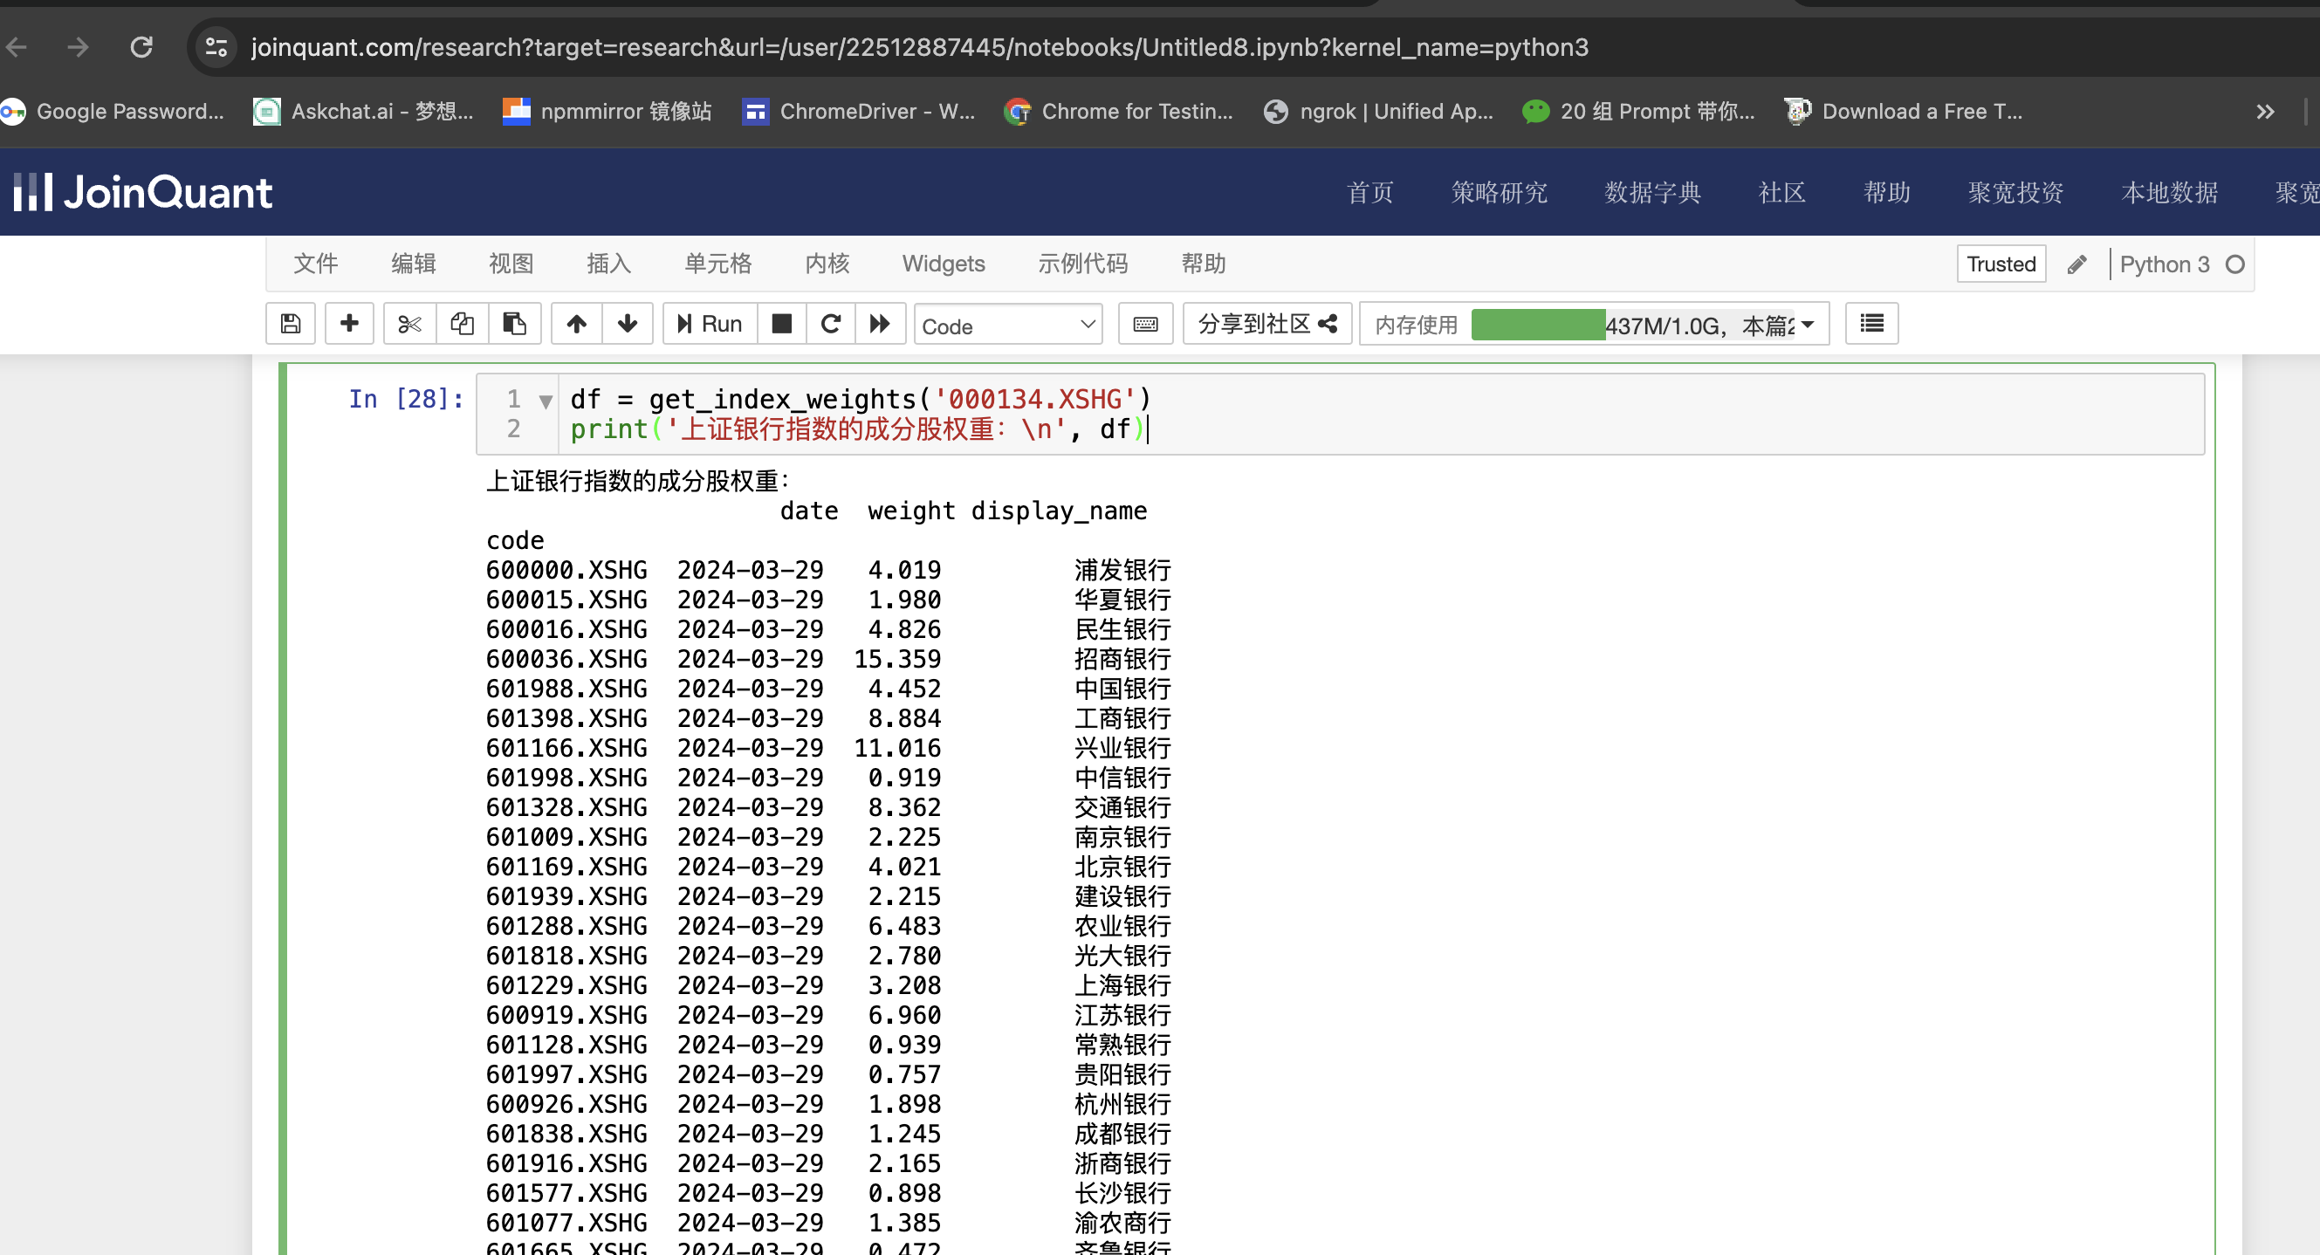Collapse the code cell input triangle
The width and height of the screenshot is (2320, 1255).
[546, 402]
